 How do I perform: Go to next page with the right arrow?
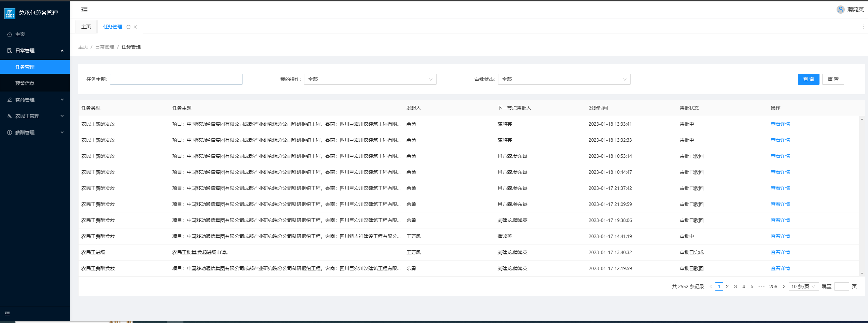pos(784,286)
